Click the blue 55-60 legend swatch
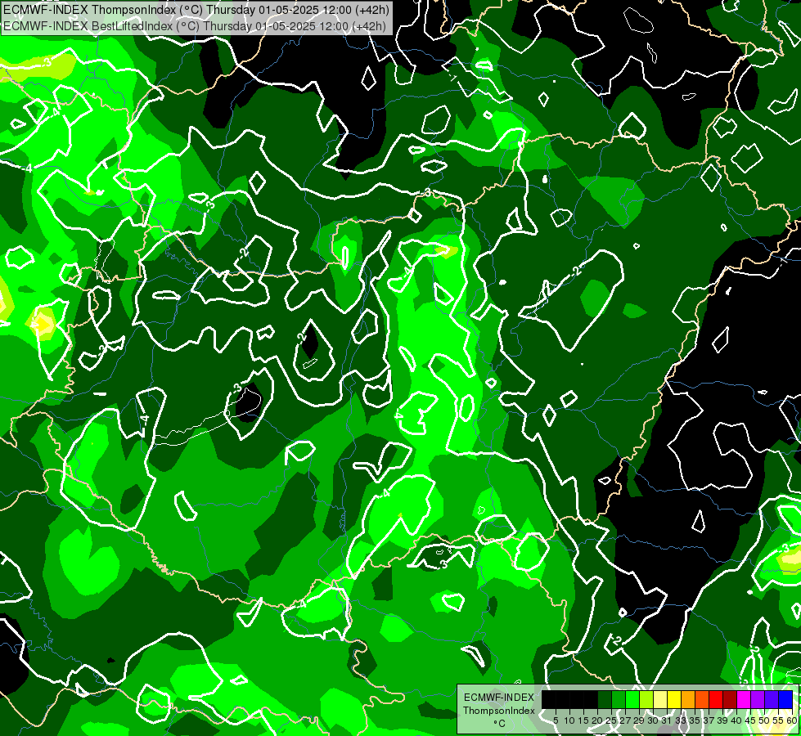This screenshot has width=801, height=736. (x=785, y=699)
